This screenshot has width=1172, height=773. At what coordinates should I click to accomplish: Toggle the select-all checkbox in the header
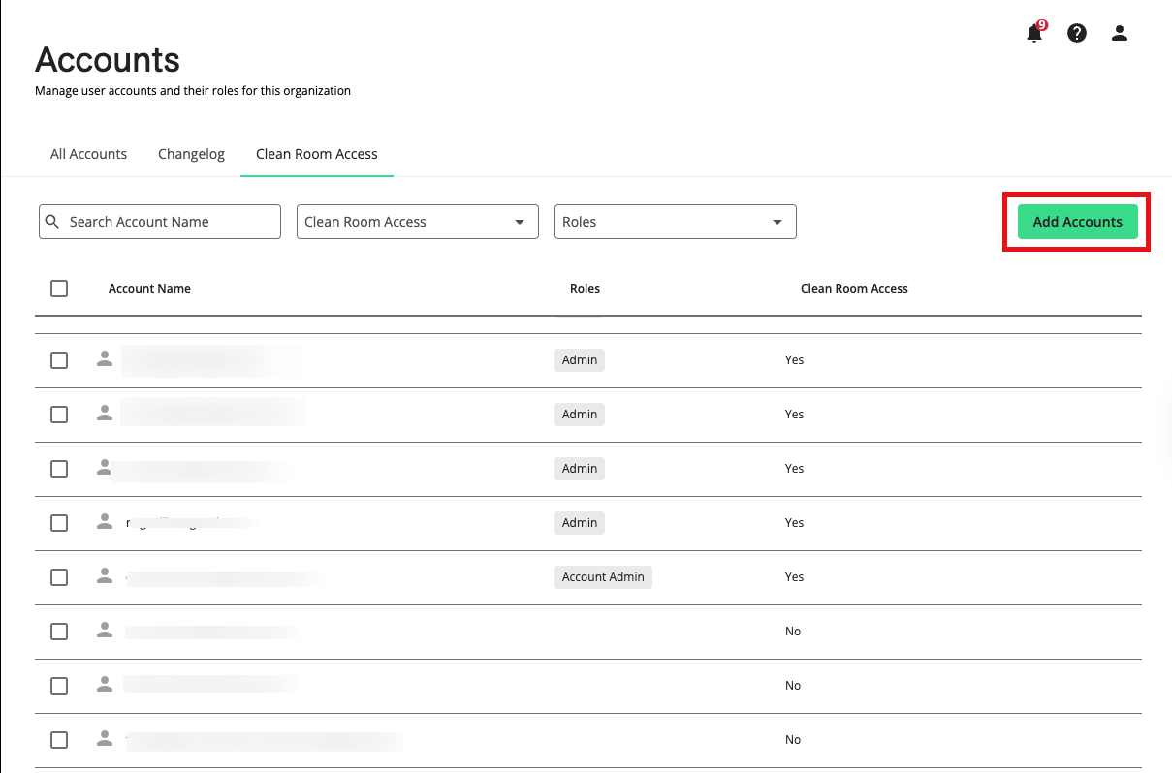click(x=59, y=289)
